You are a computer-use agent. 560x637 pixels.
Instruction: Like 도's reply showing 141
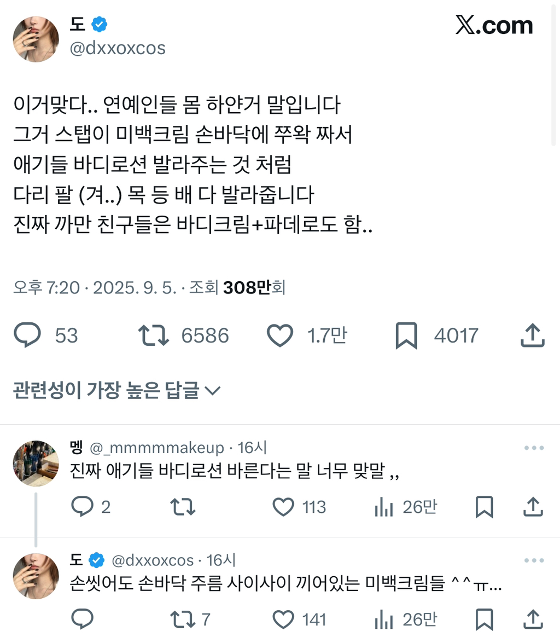[x=283, y=620]
